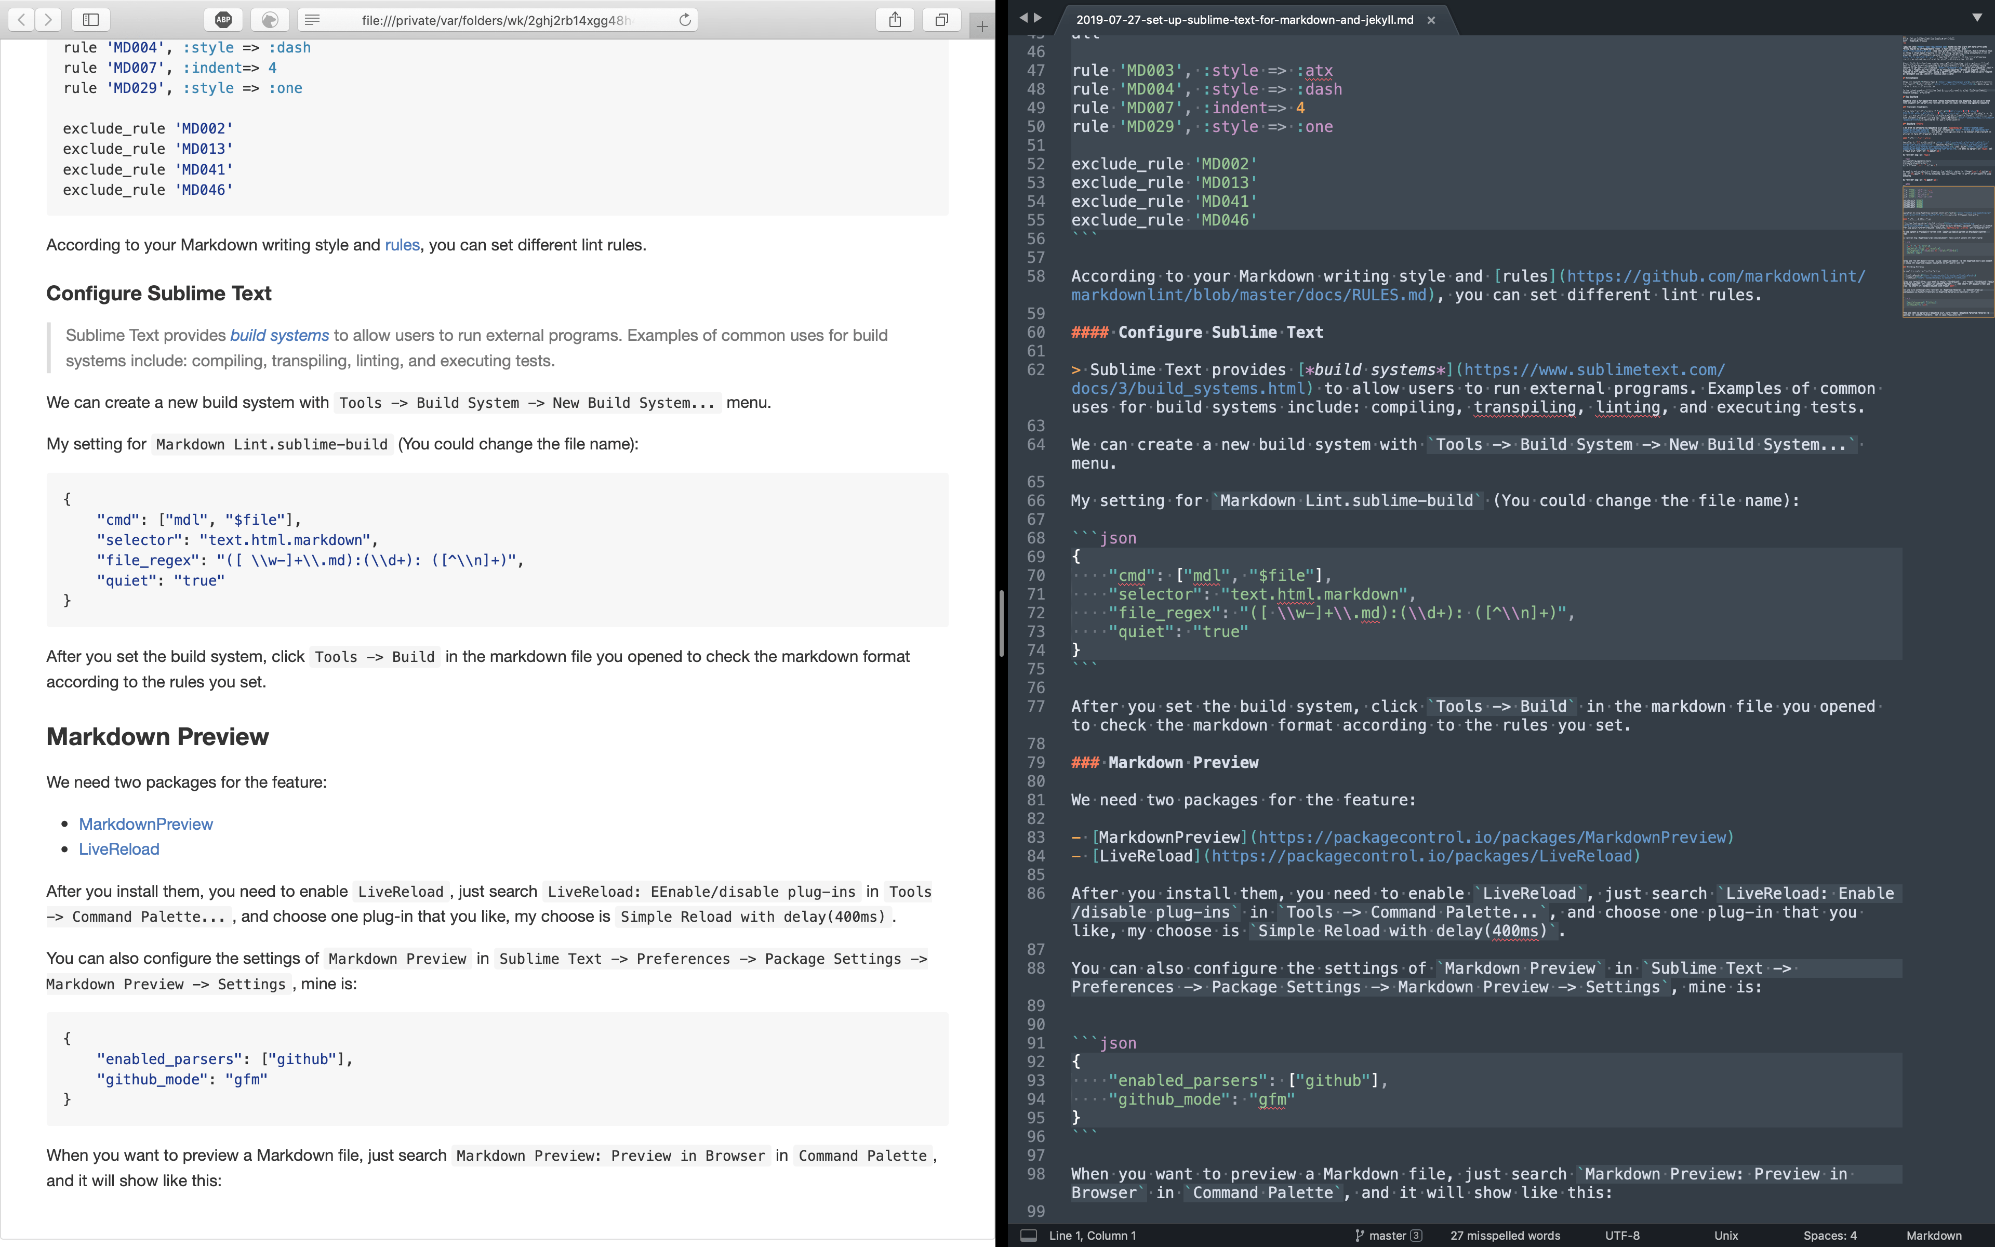
Task: Open the rules link in preview
Action: tap(402, 245)
